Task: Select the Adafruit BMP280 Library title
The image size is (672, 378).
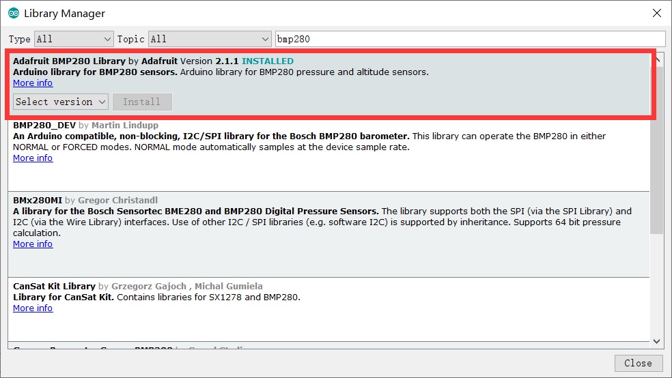Action: 70,61
